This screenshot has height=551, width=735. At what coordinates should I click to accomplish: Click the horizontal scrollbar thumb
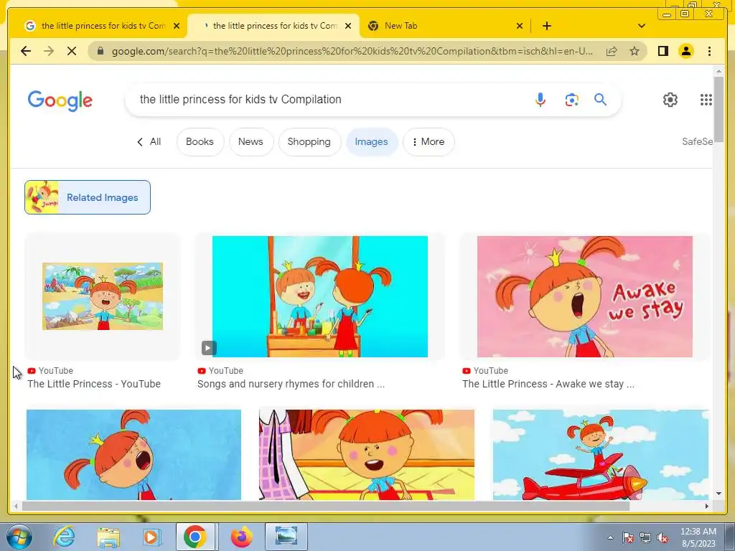click(x=325, y=506)
